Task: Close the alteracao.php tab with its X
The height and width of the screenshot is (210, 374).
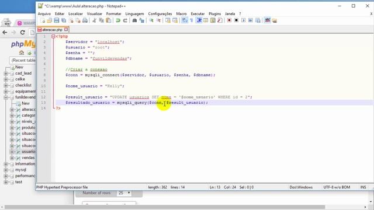Action: [x=66, y=29]
